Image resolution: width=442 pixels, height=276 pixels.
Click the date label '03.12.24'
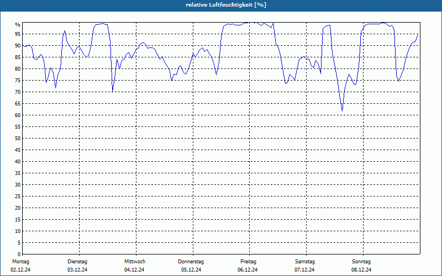click(x=77, y=270)
